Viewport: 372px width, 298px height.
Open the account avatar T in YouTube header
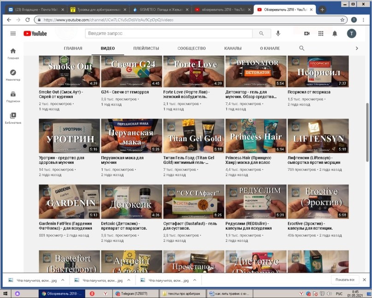(352, 34)
